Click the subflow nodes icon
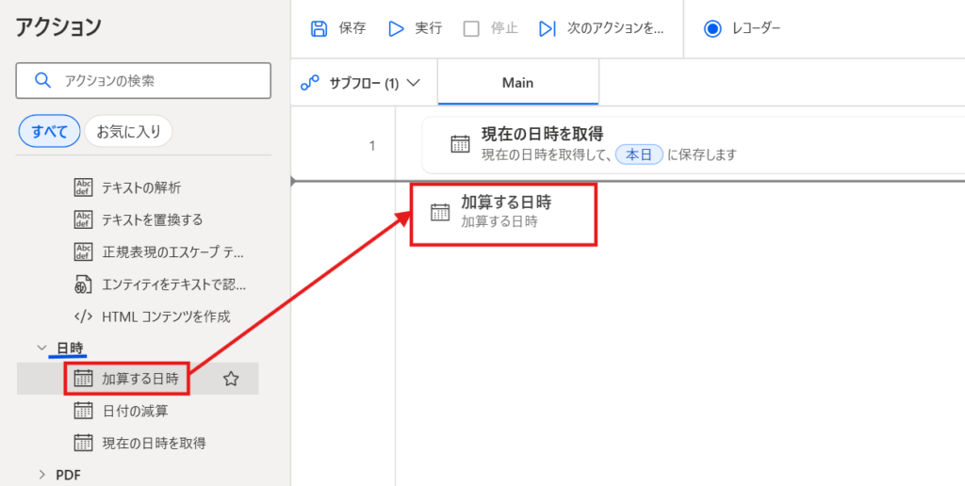Viewport: 965px width, 486px height. 309,83
